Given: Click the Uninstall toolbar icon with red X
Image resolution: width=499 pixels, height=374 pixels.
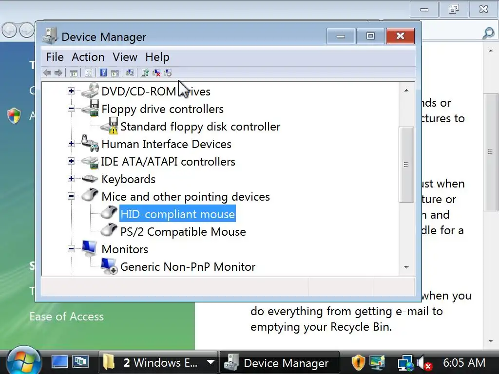Looking at the screenshot, I should pyautogui.click(x=156, y=73).
